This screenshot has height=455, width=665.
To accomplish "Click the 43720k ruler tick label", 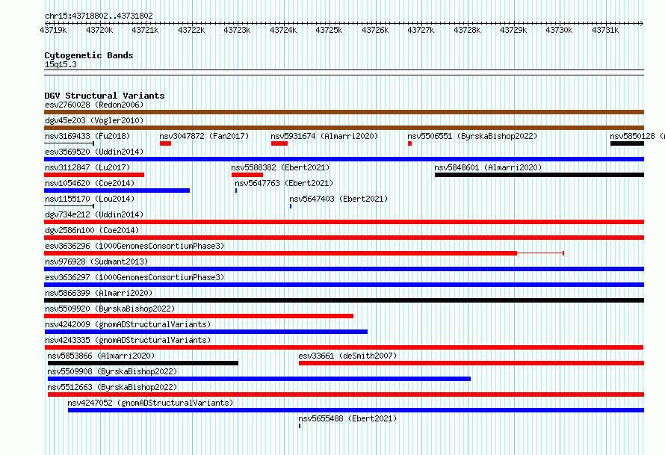I will coord(99,30).
